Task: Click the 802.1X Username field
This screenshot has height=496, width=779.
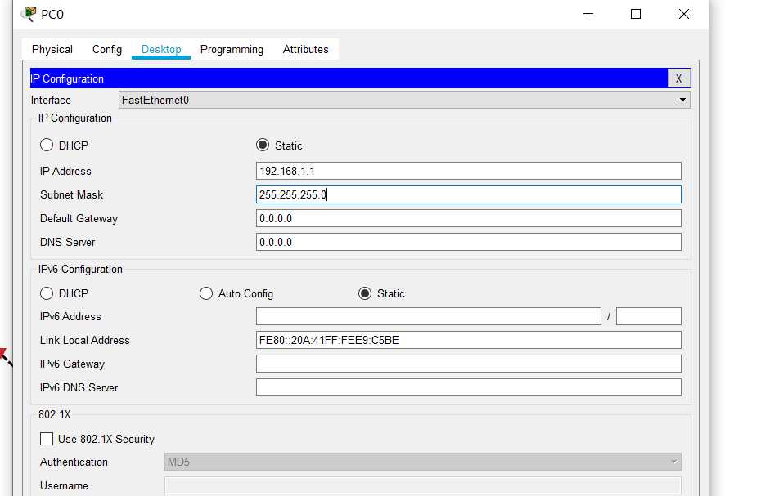Action: 423,485
